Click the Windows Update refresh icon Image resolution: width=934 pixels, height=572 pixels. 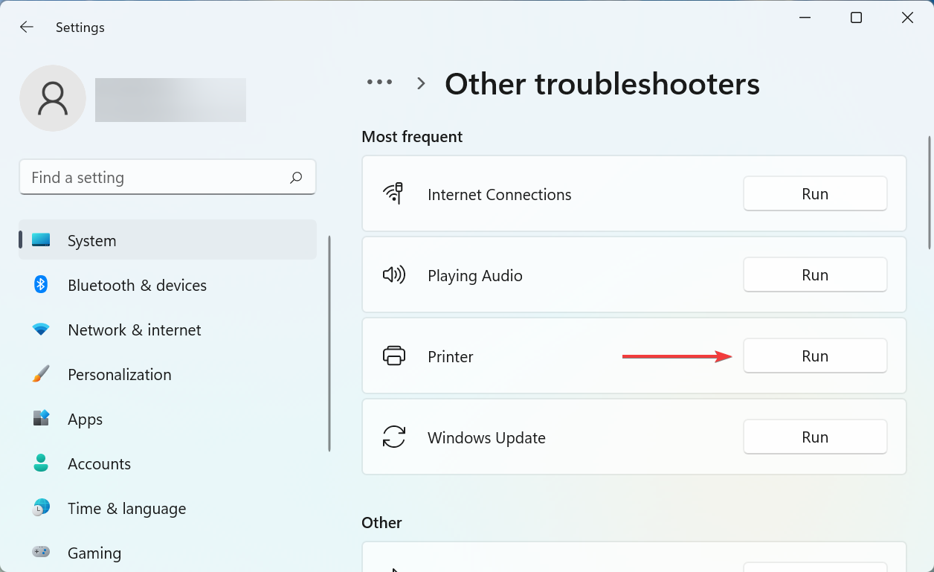click(394, 437)
